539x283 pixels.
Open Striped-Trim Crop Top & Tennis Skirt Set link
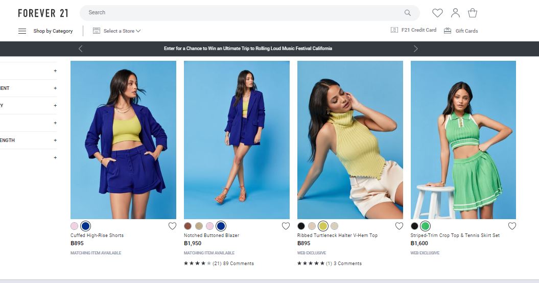tap(455, 235)
